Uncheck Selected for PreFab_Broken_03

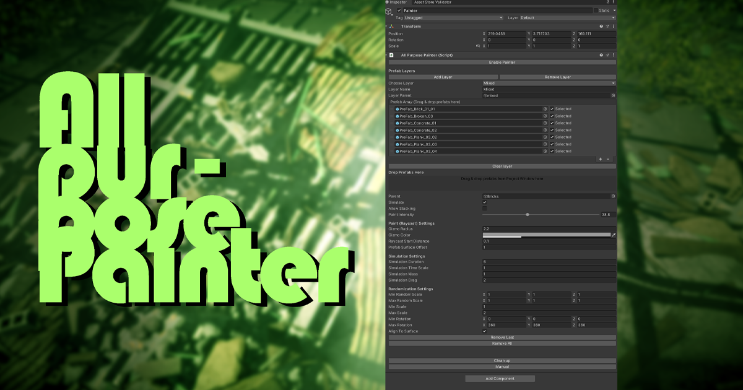(x=552, y=116)
